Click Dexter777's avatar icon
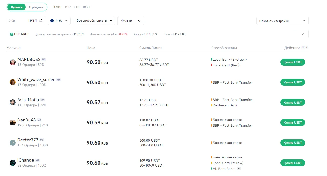This screenshot has height=176, width=327. point(12,142)
